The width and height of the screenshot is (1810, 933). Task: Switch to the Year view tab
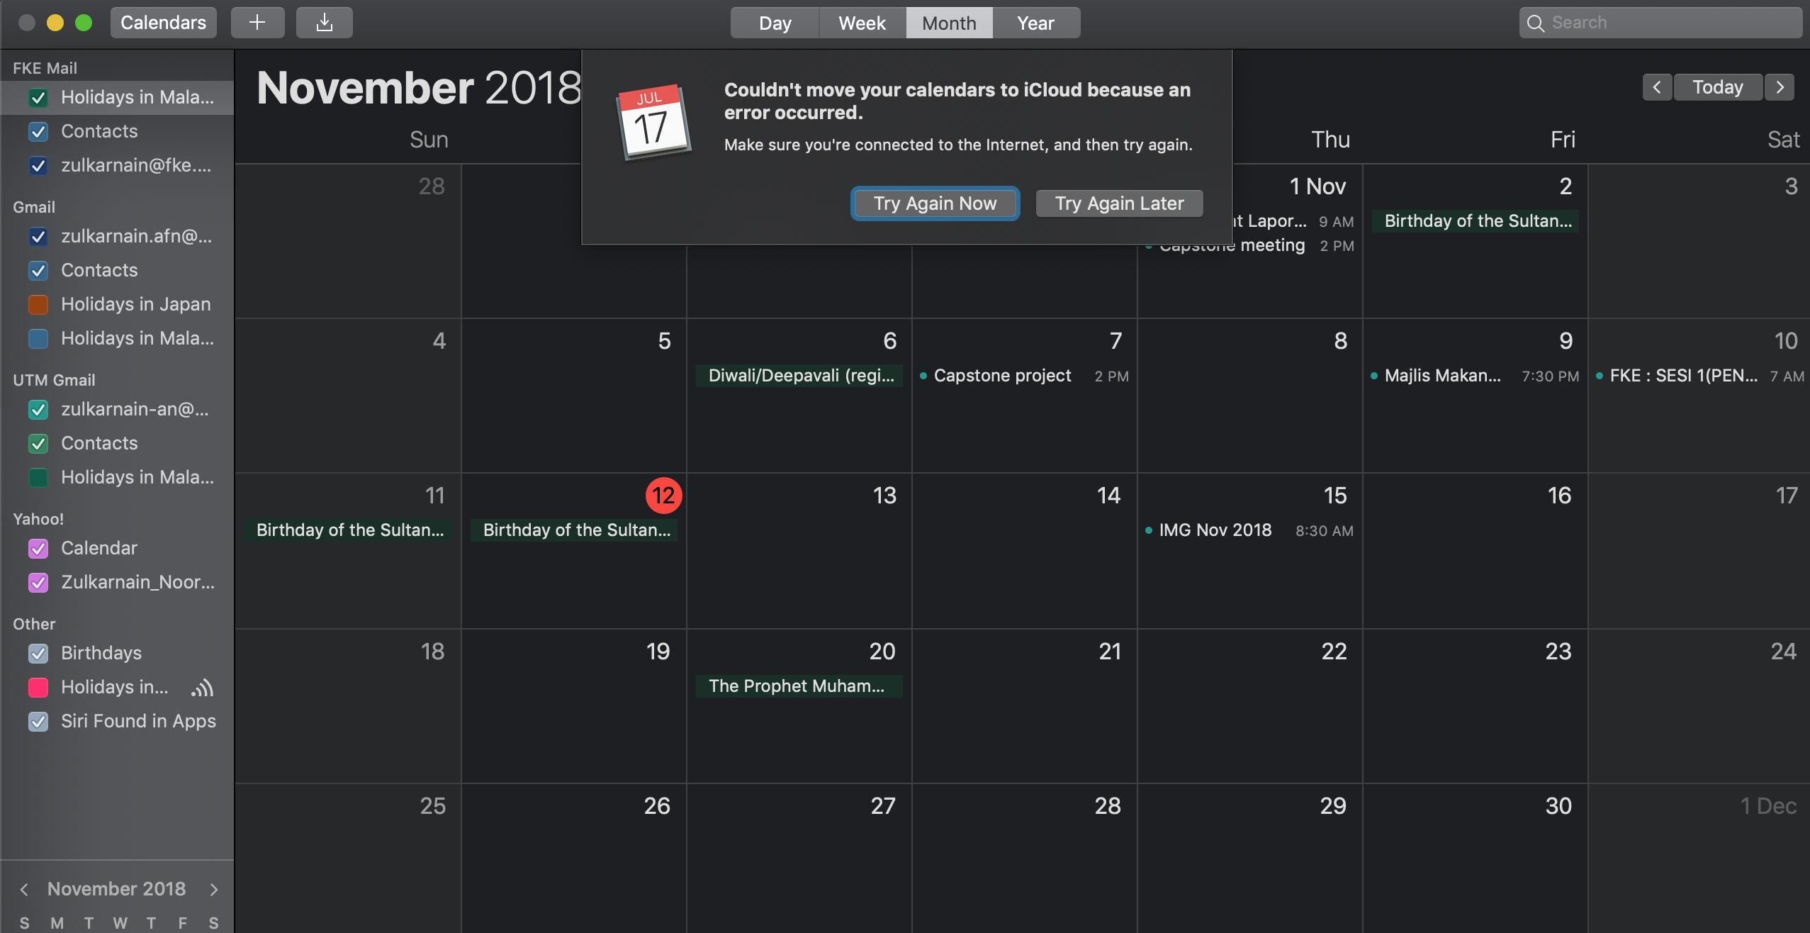click(1035, 23)
